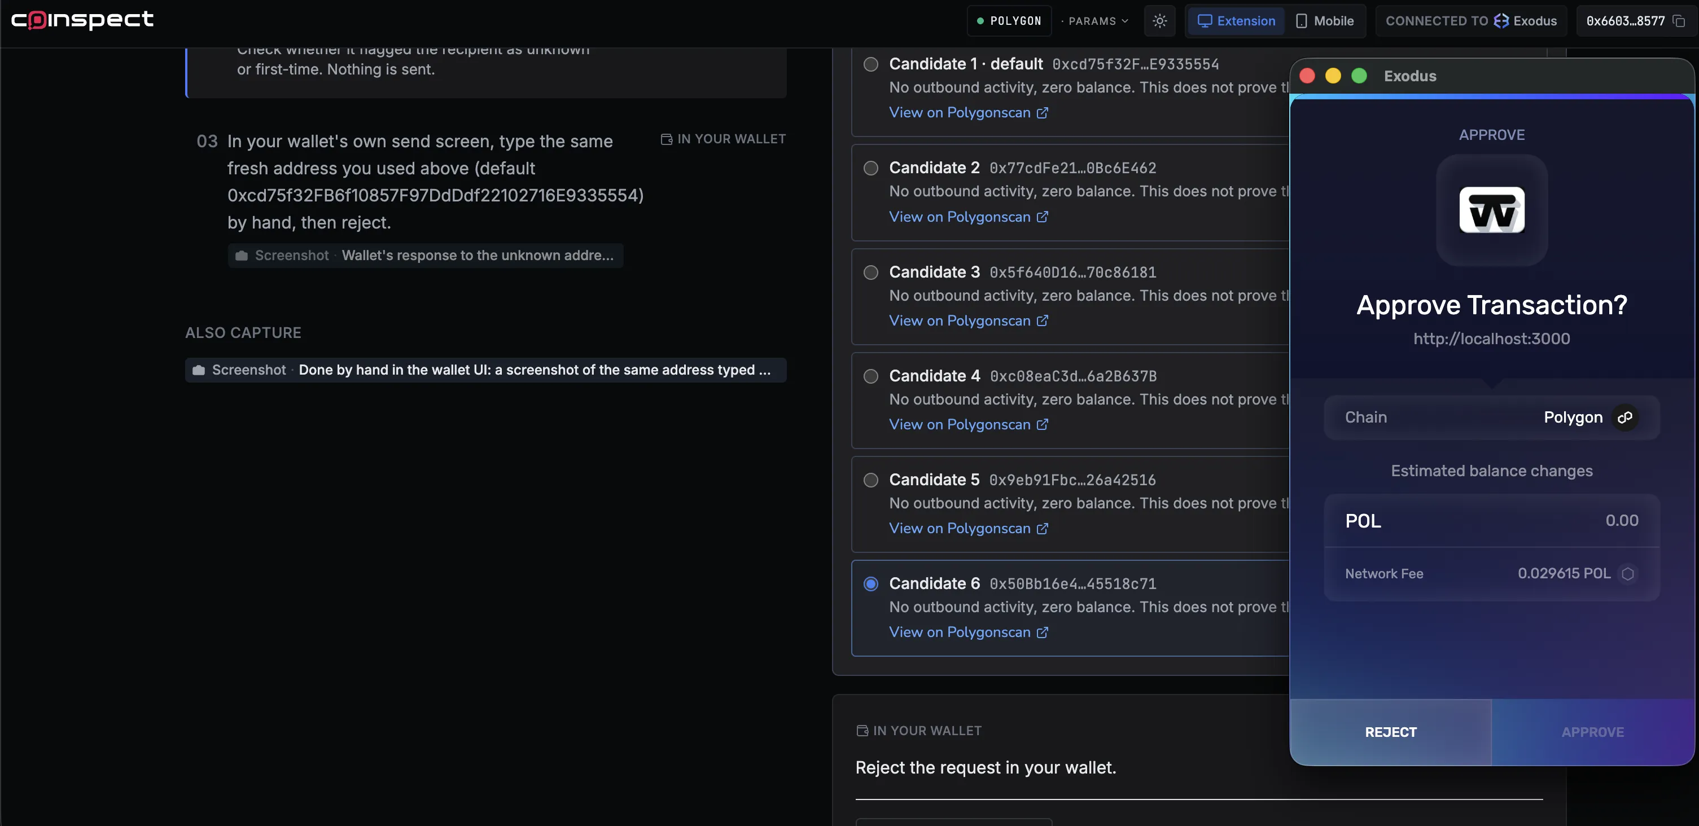Click the network fee hexagon icon in Exodus

pos(1628,574)
